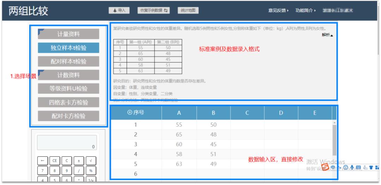Open the 意见反馈 feedback menu
The height and width of the screenshot is (185, 381).
click(x=278, y=11)
